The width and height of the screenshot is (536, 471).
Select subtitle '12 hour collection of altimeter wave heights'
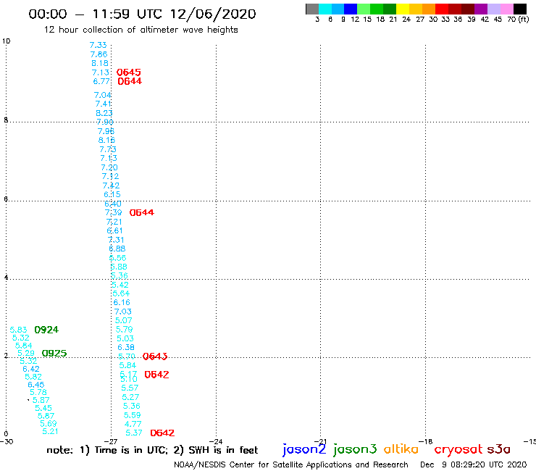pyautogui.click(x=141, y=30)
